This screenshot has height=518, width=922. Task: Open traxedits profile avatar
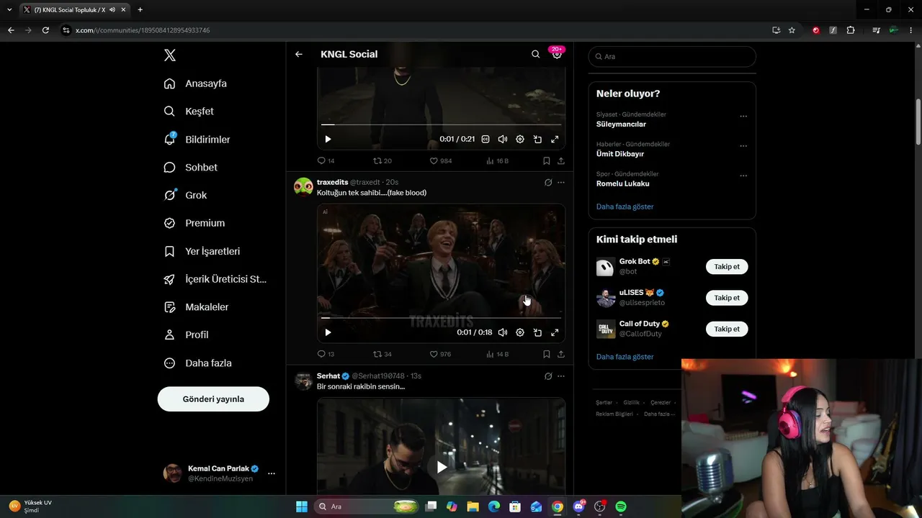(303, 187)
